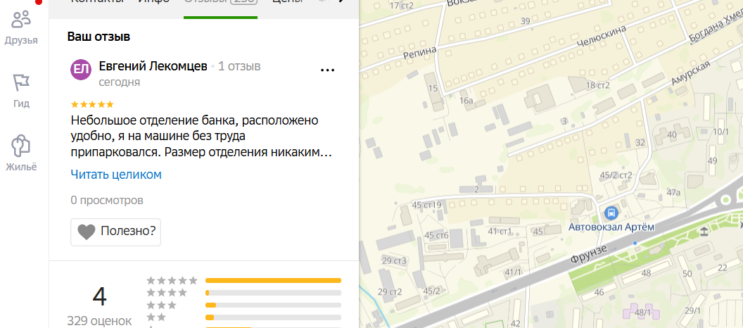Click building number 46 on the map
The image size is (743, 328).
[x=599, y=292]
